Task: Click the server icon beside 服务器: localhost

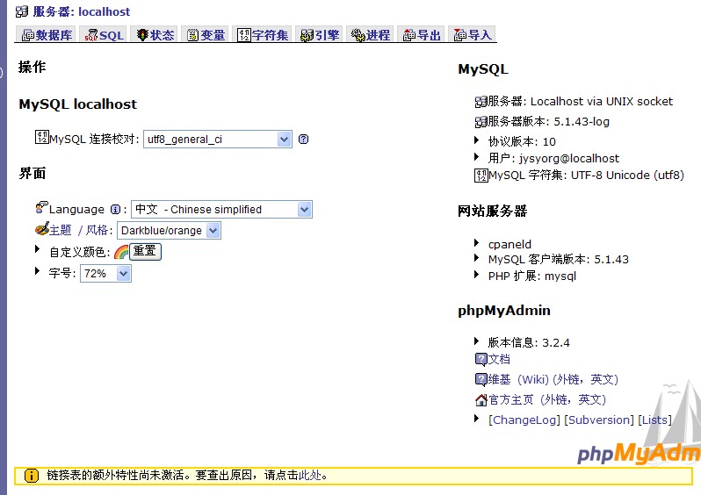Action: coord(22,11)
